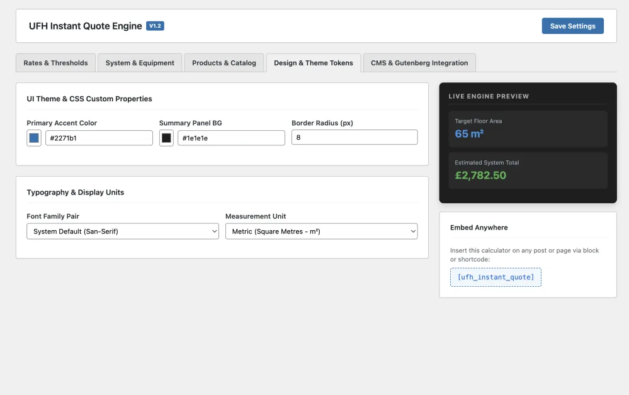The height and width of the screenshot is (395, 629).
Task: Focus the Border Radius (px) input
Action: coord(354,137)
